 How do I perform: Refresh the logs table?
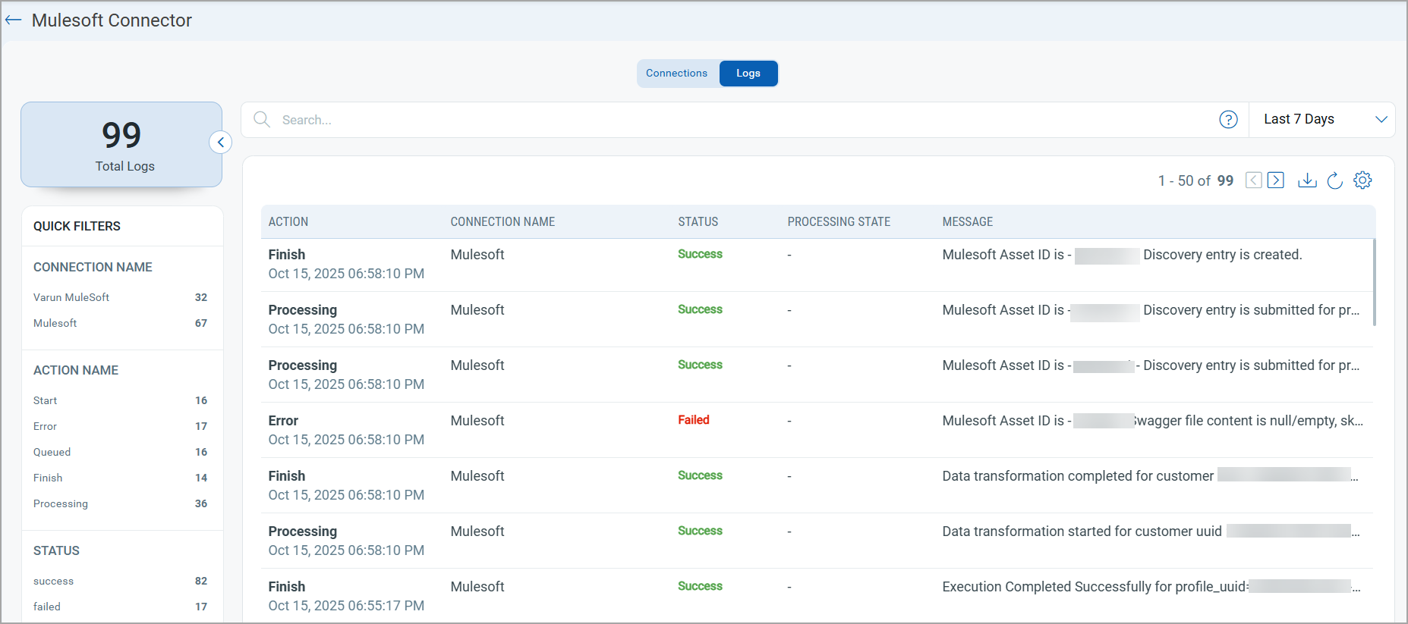pyautogui.click(x=1335, y=180)
